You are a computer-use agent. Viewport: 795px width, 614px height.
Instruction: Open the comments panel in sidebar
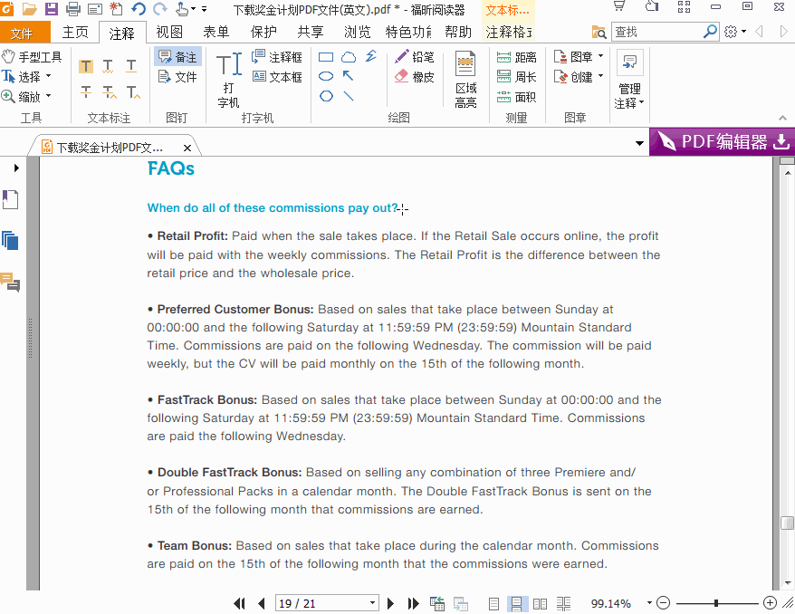click(10, 282)
